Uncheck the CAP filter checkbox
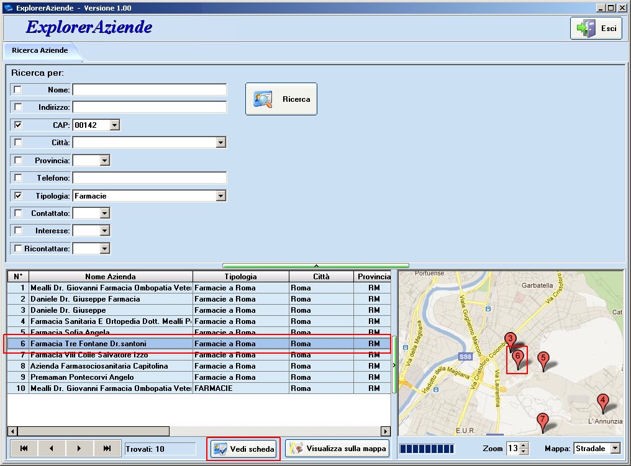This screenshot has width=631, height=466. click(18, 125)
